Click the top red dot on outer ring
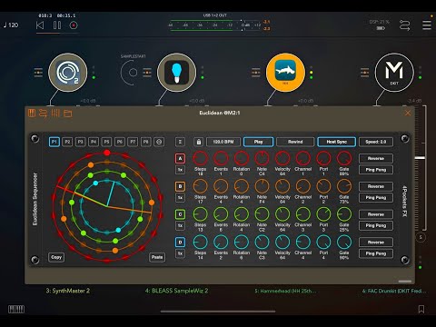The width and height of the screenshot is (436, 327). (x=106, y=153)
